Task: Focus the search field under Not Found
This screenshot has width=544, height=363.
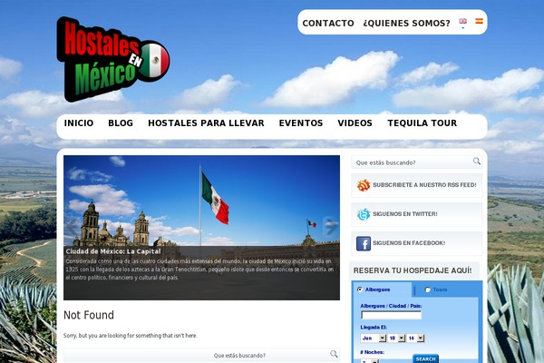Action: [201, 356]
